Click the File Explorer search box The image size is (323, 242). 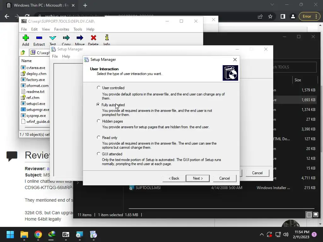[295, 67]
